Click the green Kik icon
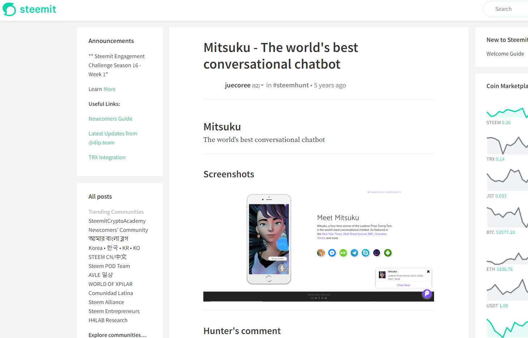Viewport: 528px width, 338px height. pos(343,253)
